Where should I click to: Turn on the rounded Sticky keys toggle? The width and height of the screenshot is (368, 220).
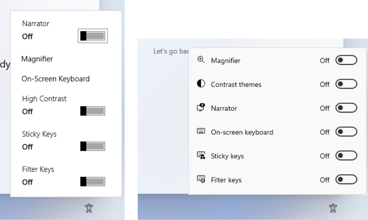coord(346,156)
